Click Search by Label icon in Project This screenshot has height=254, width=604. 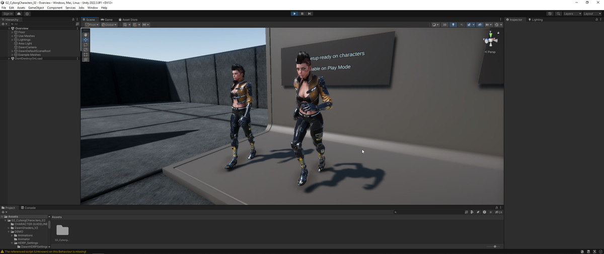point(478,212)
